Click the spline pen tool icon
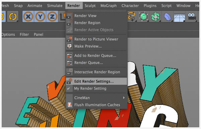This screenshot has height=129, width=201. coord(132,16)
